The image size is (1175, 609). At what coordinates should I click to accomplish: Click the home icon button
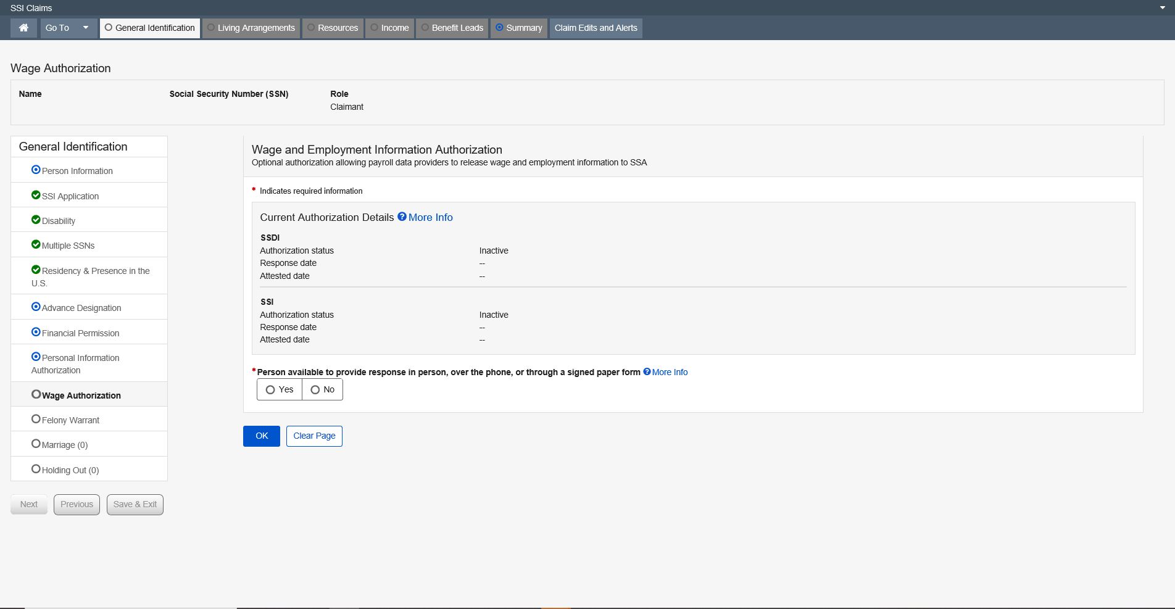click(23, 28)
